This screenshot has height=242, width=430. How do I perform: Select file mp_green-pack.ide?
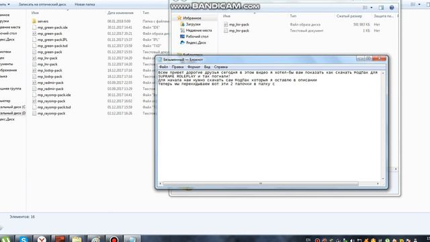click(x=52, y=28)
